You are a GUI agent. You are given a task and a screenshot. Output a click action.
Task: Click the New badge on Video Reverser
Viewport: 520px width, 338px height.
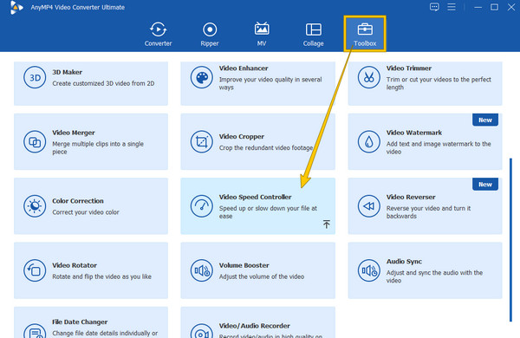coord(485,184)
